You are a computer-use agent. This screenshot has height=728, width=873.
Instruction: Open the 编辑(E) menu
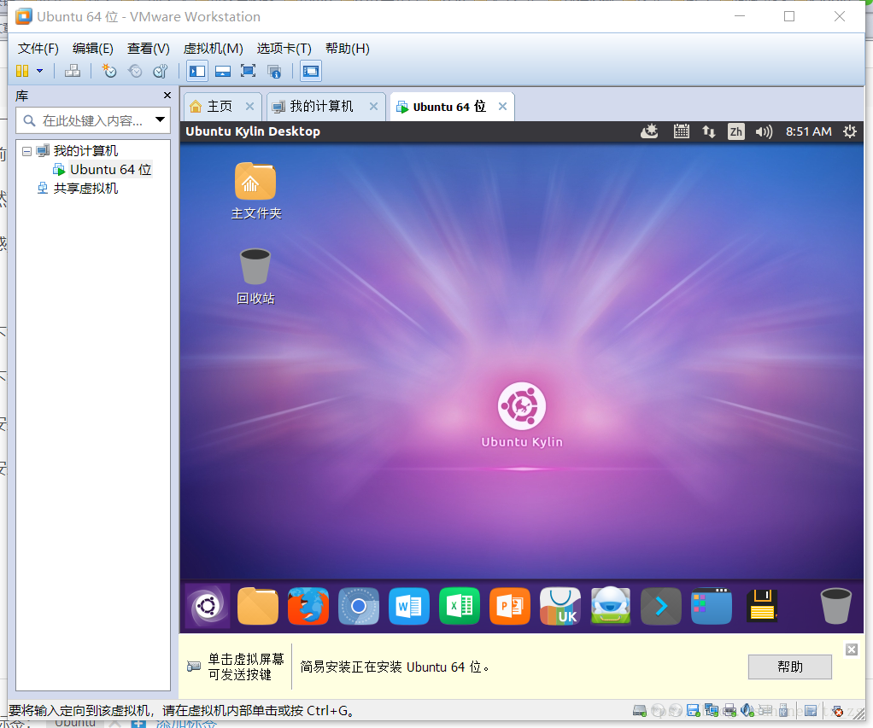93,49
